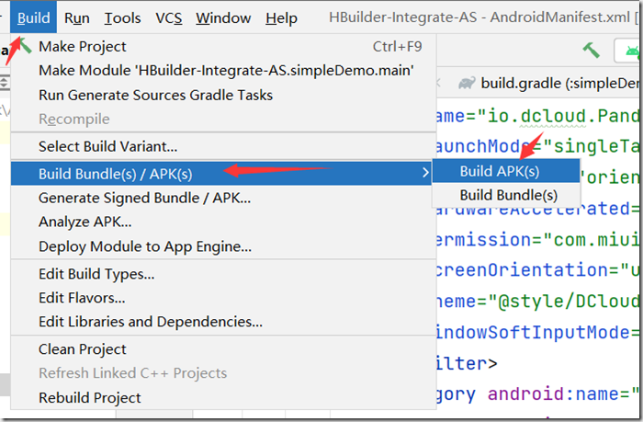Select Build APK(s) from the submenu
643x422 pixels.
tap(500, 171)
